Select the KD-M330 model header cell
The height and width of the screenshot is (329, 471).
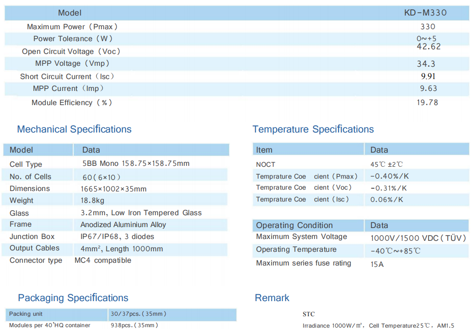pyautogui.click(x=425, y=13)
